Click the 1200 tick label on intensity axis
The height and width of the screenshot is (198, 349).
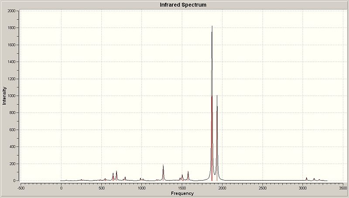tap(11, 79)
